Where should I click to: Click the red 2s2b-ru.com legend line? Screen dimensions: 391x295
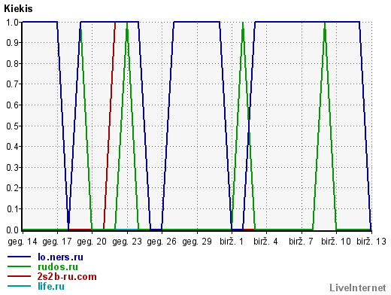tap(19, 276)
